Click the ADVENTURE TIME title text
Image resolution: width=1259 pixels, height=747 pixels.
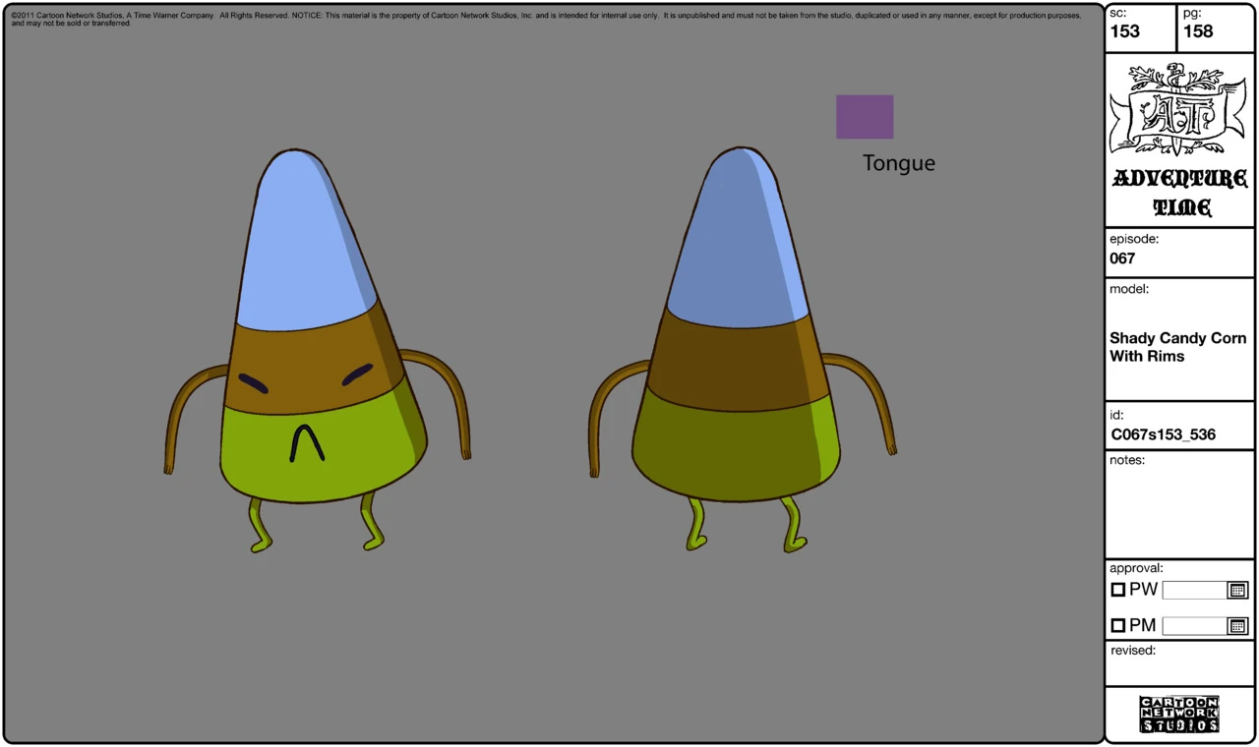click(1178, 194)
